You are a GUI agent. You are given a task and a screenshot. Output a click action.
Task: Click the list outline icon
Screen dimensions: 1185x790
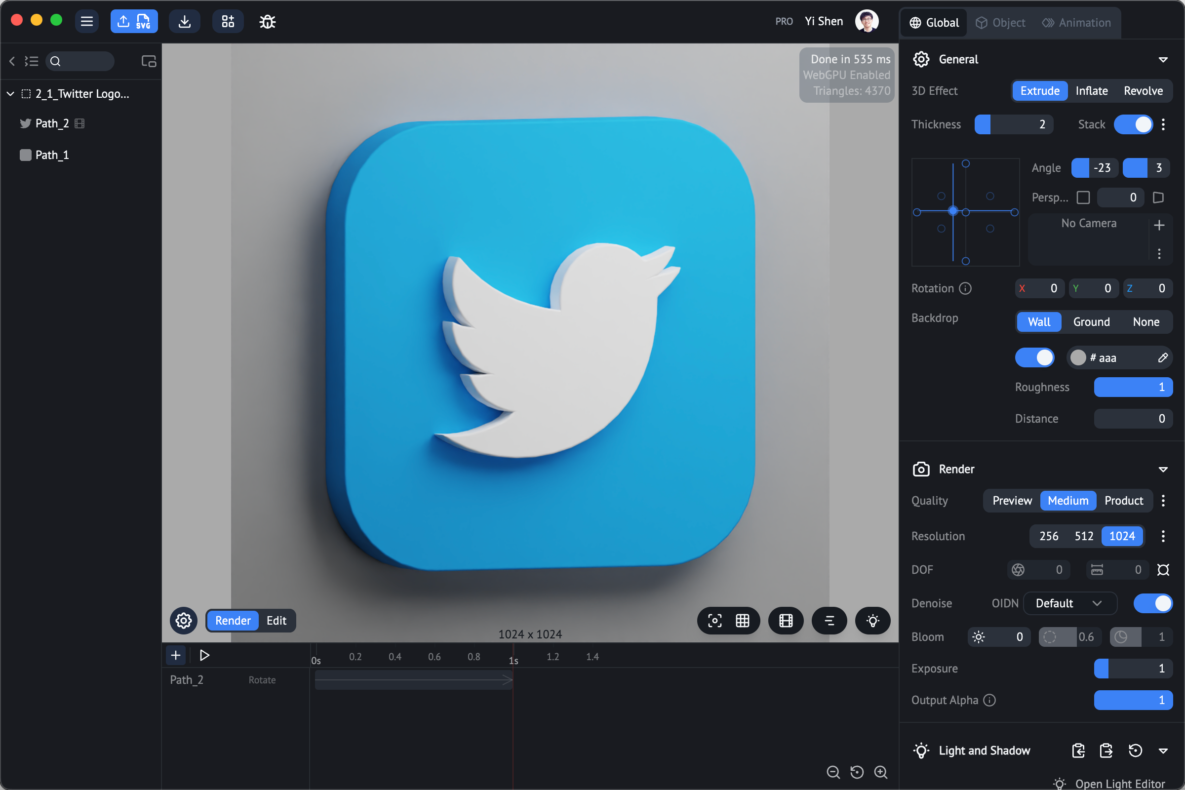[x=31, y=61]
